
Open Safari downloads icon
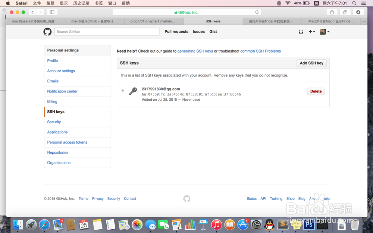click(x=358, y=12)
